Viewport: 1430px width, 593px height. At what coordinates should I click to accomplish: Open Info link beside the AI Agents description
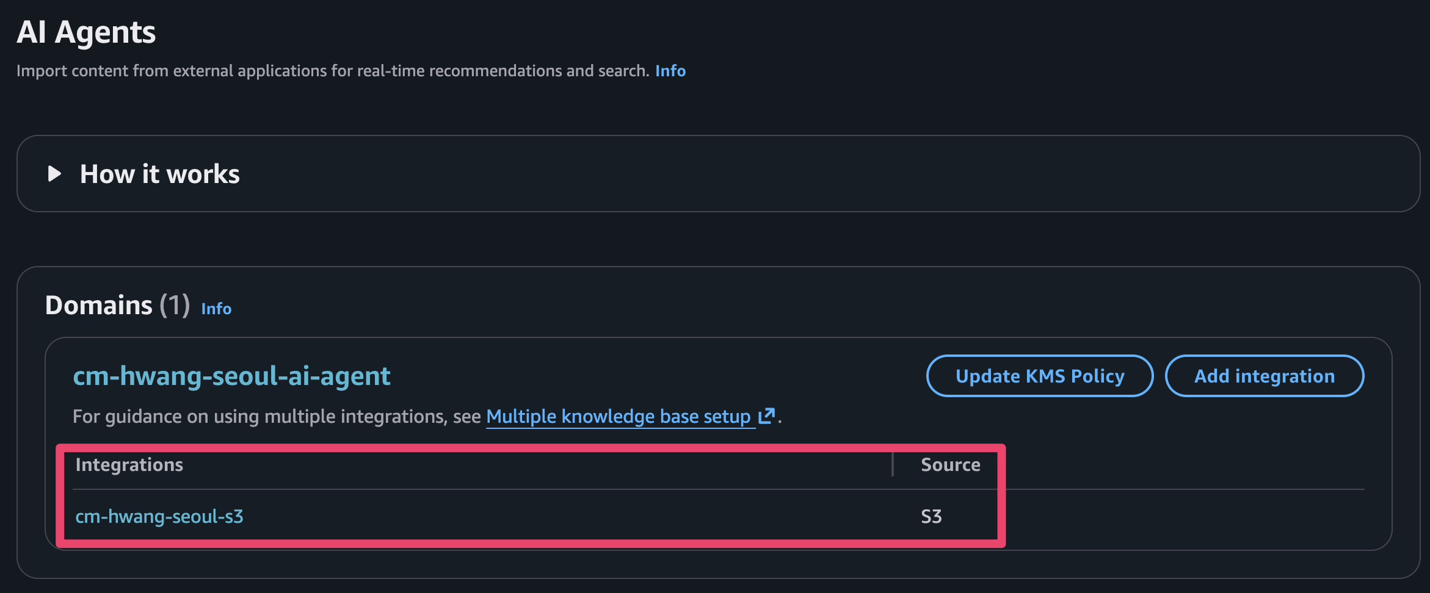(670, 71)
